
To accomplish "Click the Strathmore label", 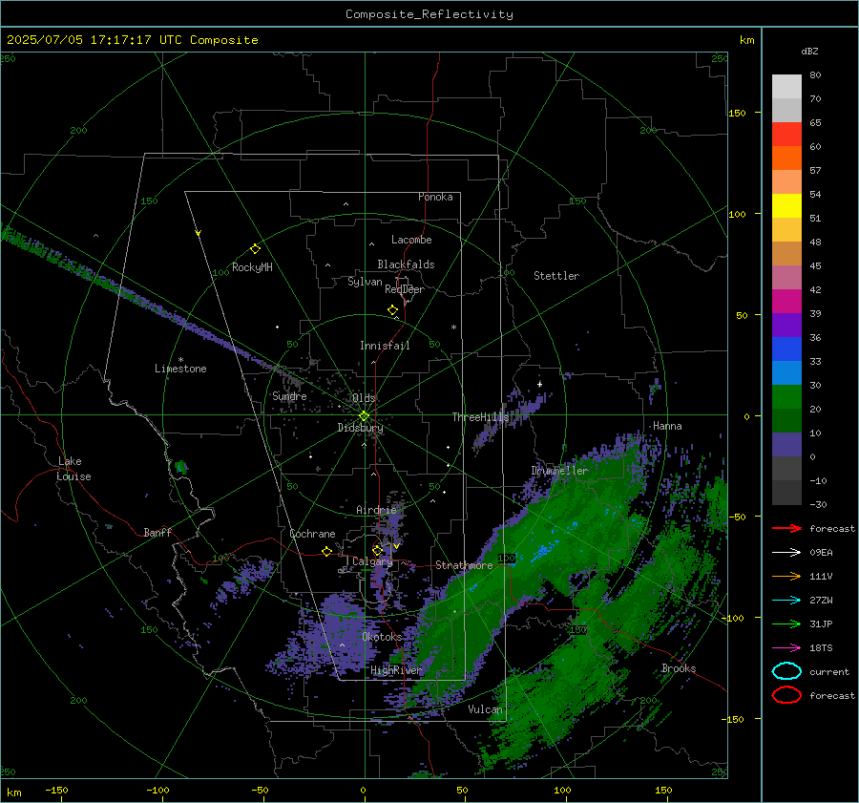I will tap(464, 565).
